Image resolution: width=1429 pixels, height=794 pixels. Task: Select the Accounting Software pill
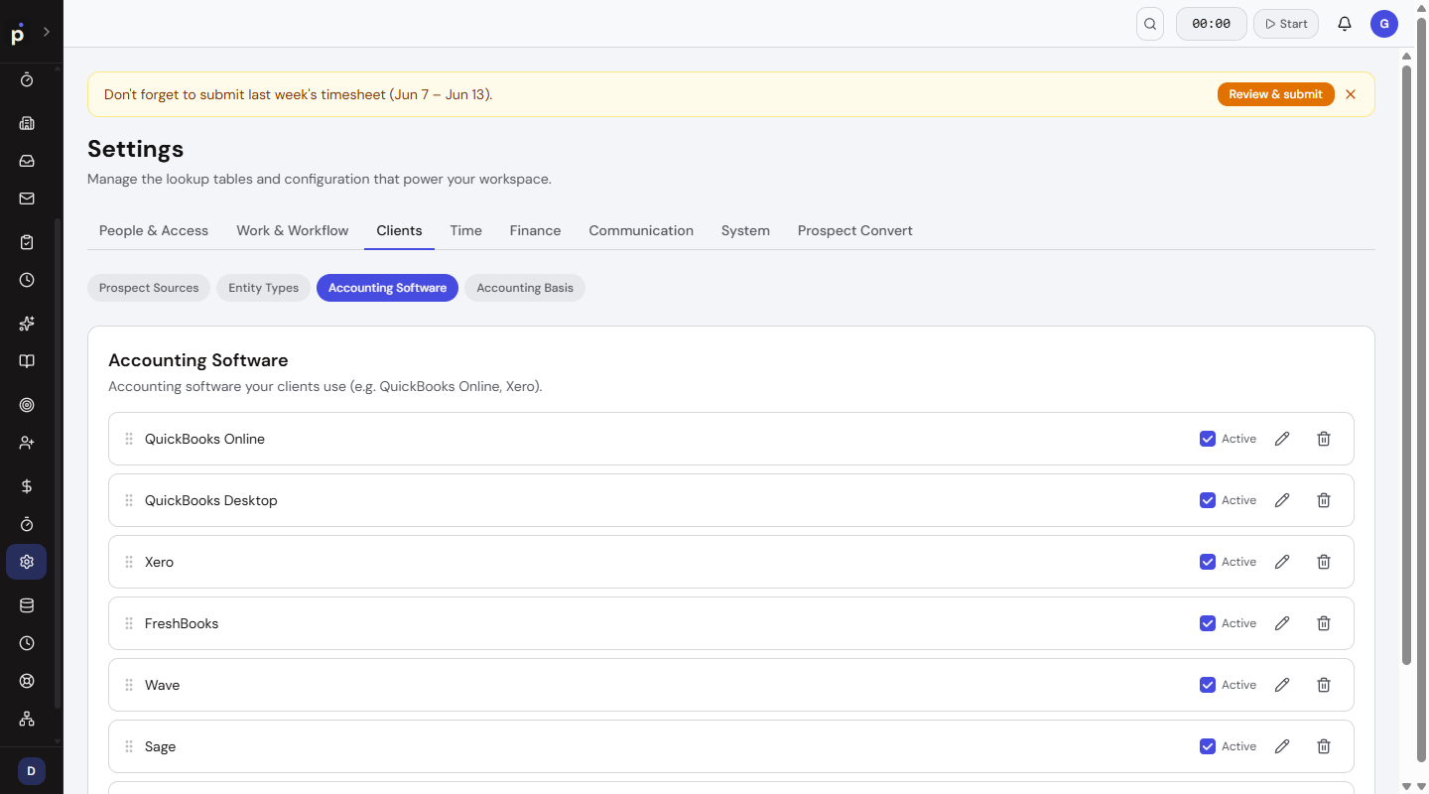pos(387,288)
